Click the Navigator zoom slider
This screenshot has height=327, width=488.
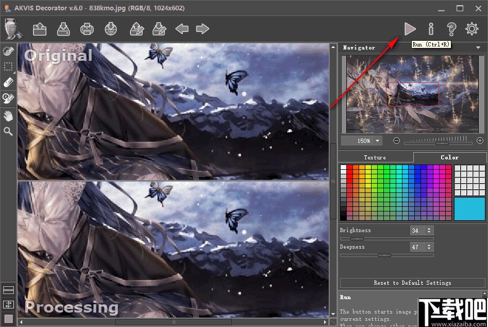tap(442, 143)
